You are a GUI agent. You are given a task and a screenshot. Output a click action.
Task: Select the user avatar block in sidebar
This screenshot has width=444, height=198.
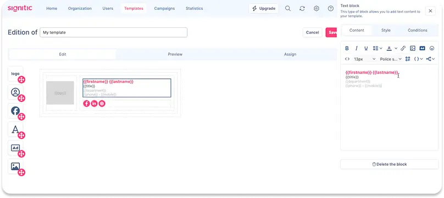click(x=15, y=92)
